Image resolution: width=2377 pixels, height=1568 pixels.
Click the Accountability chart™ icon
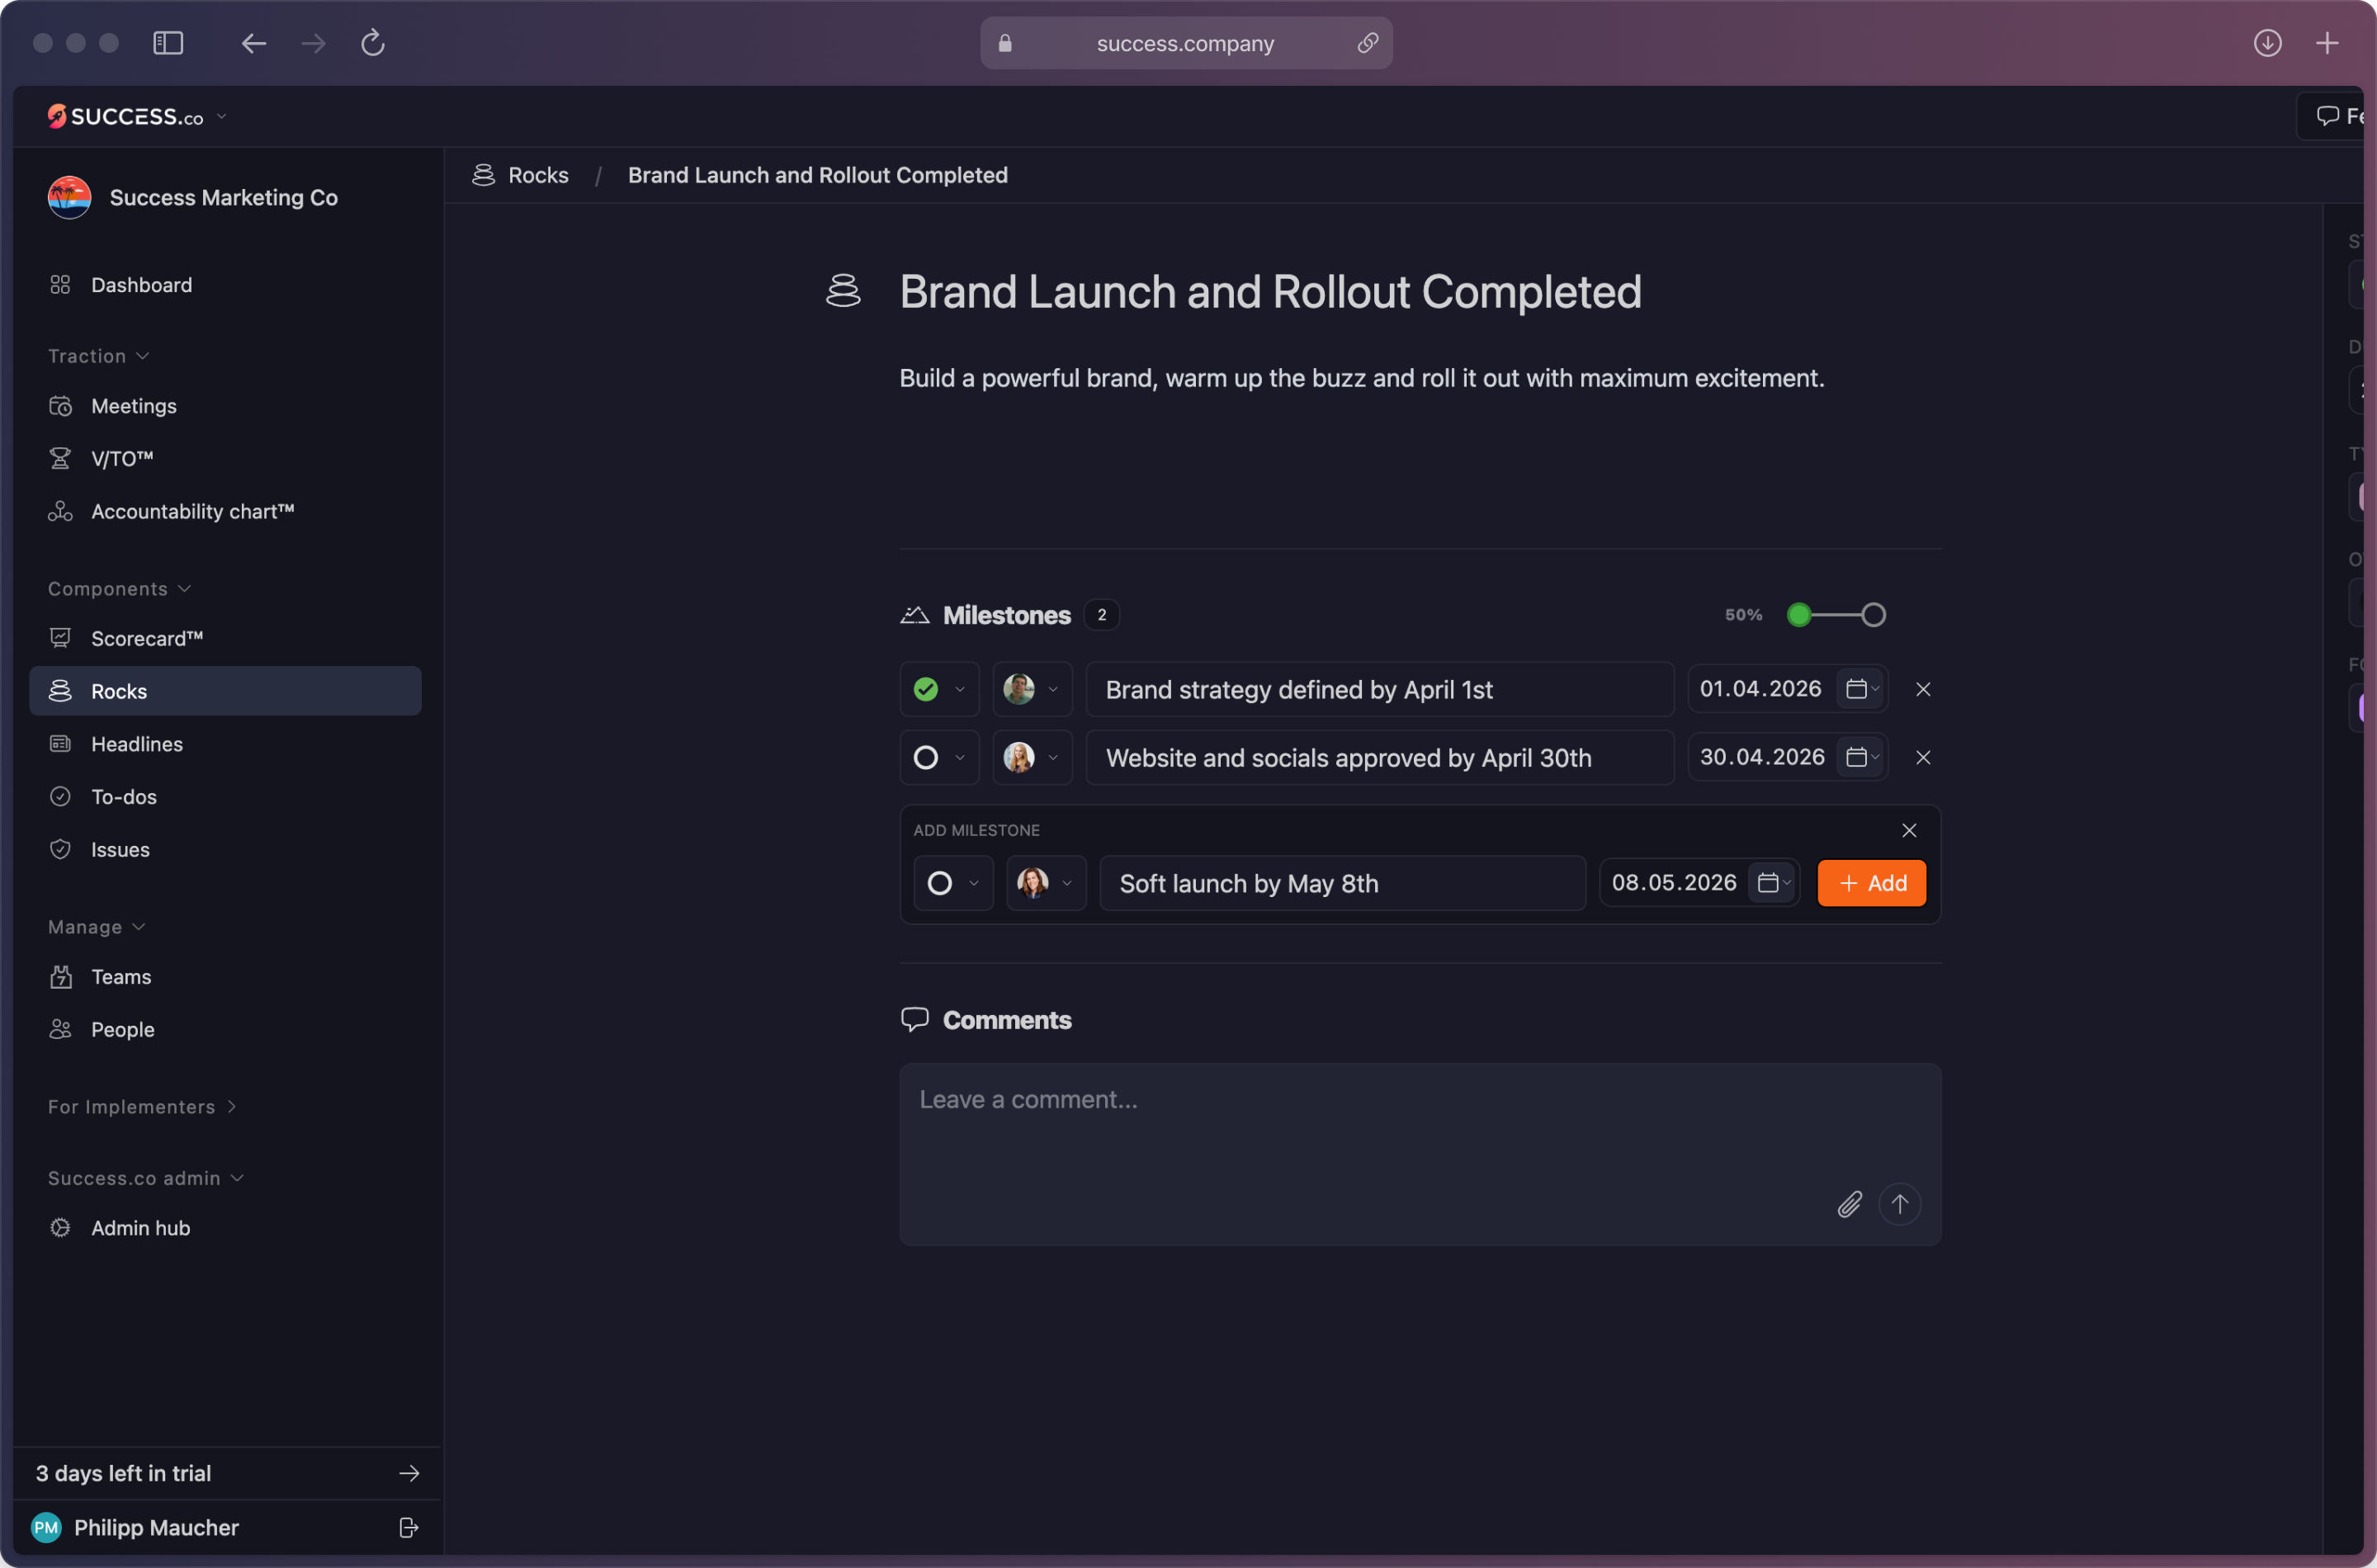61,511
